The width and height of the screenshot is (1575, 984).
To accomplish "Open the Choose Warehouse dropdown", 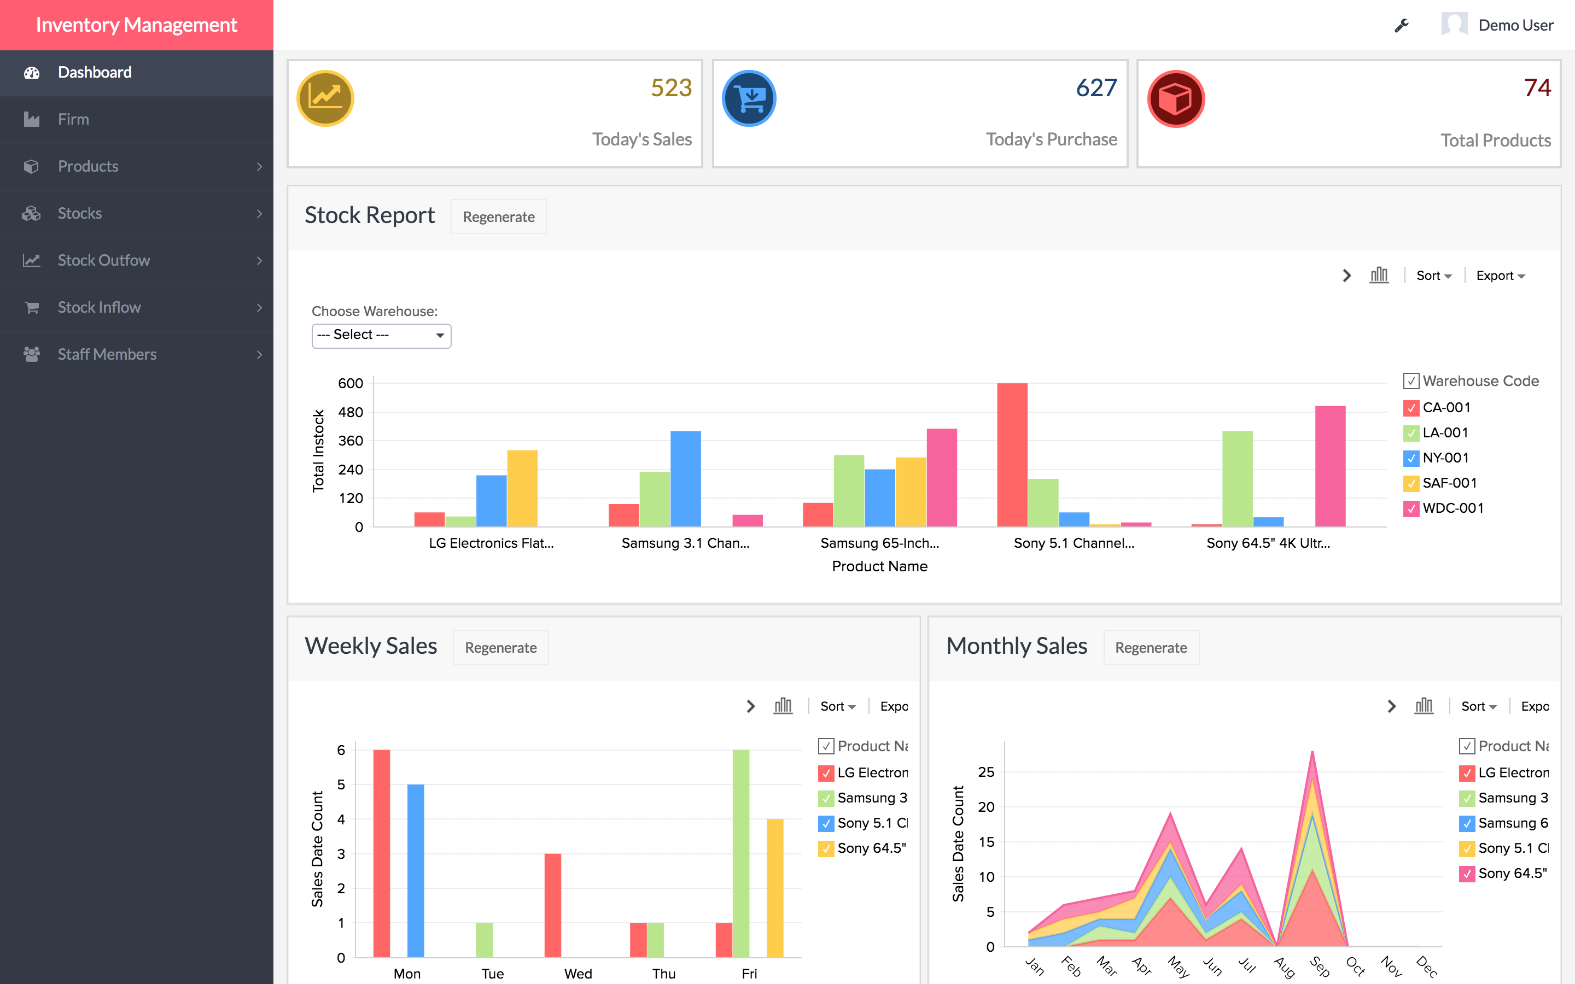I will click(380, 335).
